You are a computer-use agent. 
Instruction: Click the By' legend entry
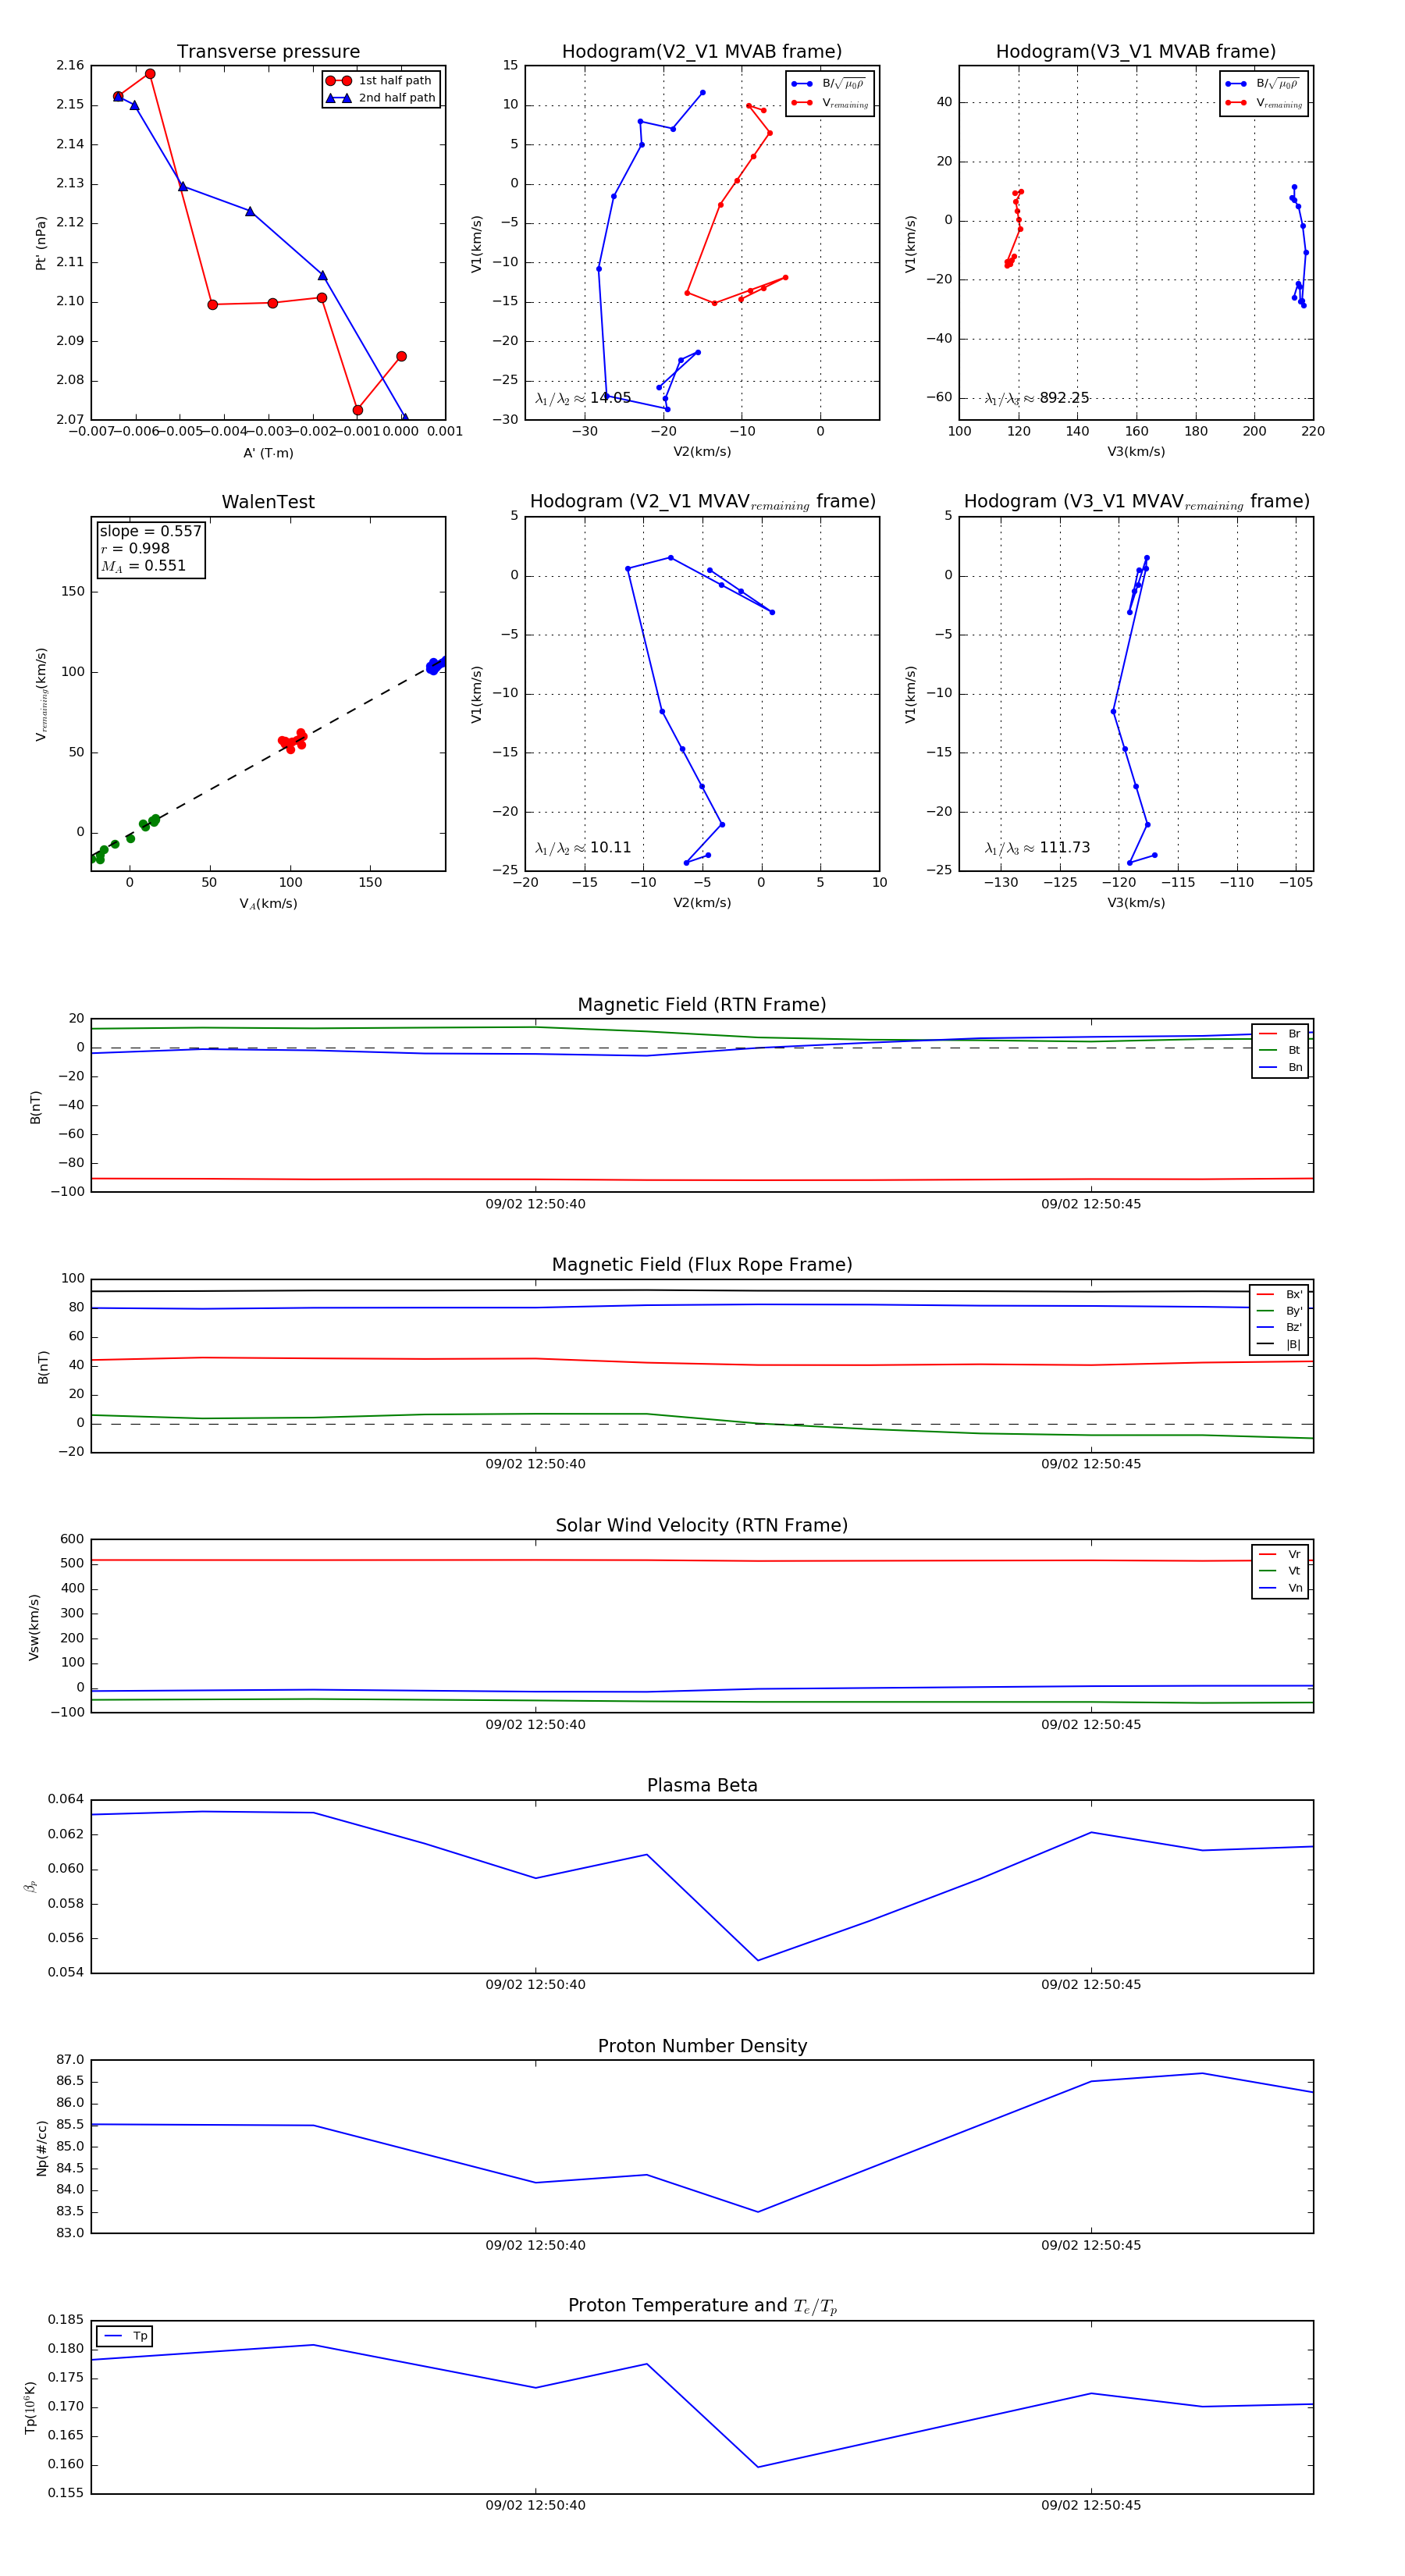pos(1279,1311)
